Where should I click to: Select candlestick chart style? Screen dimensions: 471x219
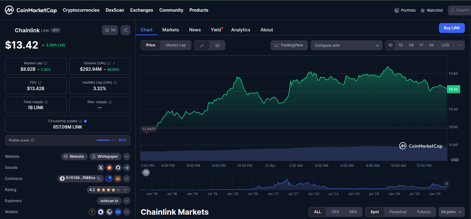tap(217, 45)
